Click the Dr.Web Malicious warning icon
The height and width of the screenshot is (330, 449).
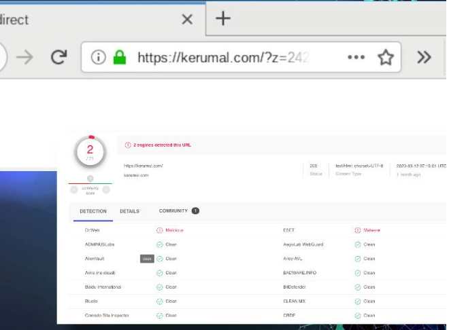coord(160,230)
